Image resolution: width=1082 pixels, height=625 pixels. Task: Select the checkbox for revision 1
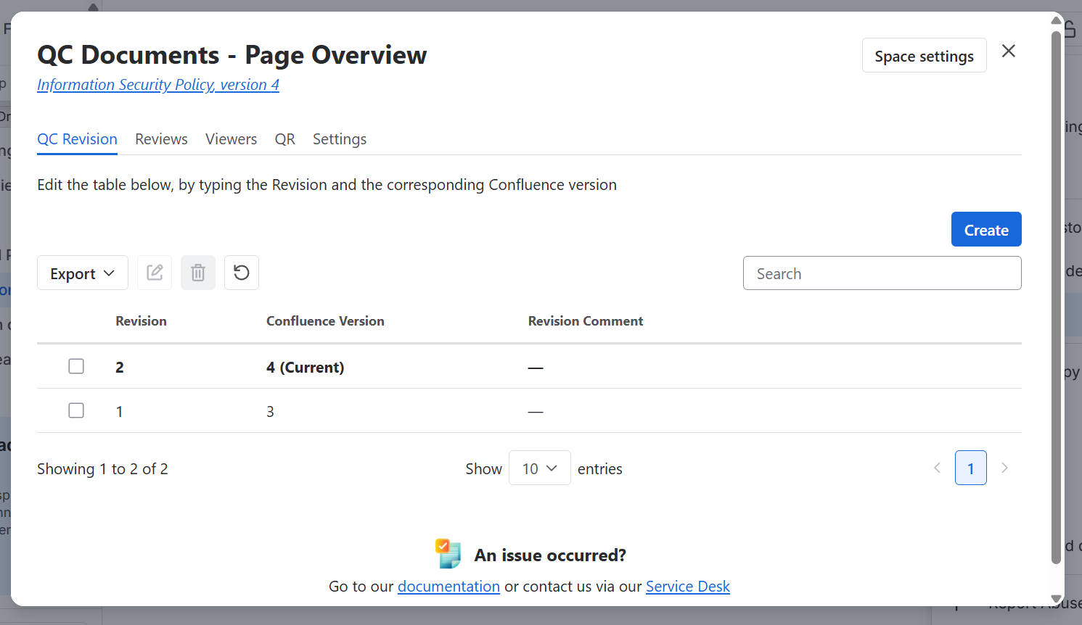[76, 410]
